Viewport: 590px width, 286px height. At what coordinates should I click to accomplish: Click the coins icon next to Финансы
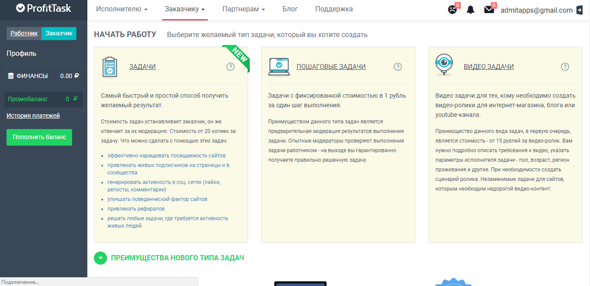(x=11, y=75)
